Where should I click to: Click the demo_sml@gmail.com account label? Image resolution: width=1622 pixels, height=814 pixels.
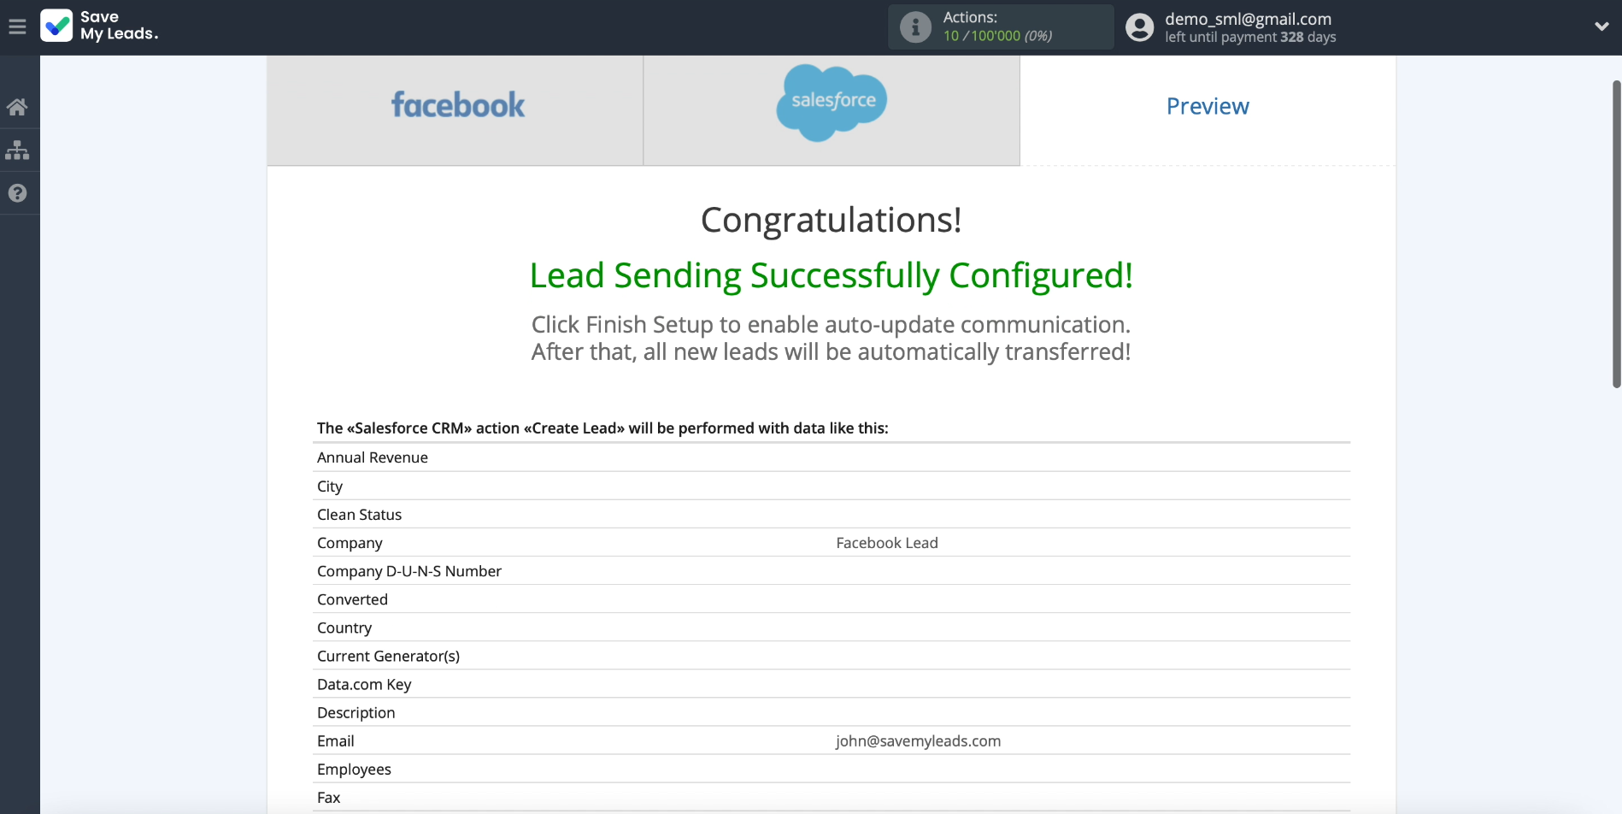(1248, 19)
